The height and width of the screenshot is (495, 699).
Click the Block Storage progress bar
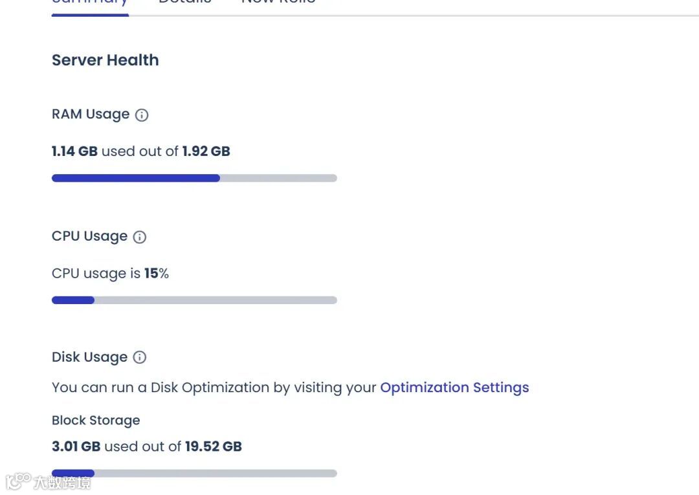[x=194, y=473]
